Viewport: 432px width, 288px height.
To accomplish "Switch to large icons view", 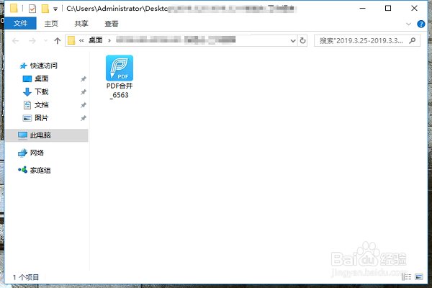I will click(x=419, y=276).
